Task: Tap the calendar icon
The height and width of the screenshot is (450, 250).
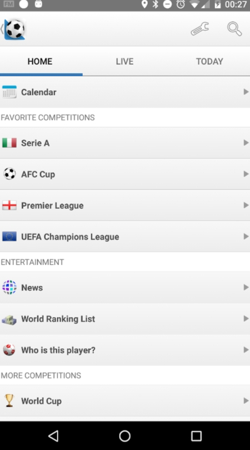Action: click(9, 92)
